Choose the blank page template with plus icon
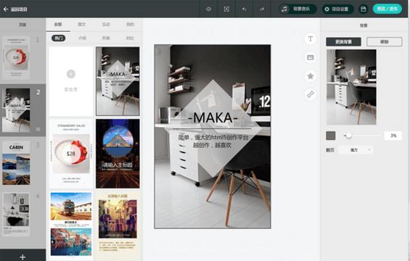Image resolution: width=410 pixels, height=261 pixels. point(71,81)
